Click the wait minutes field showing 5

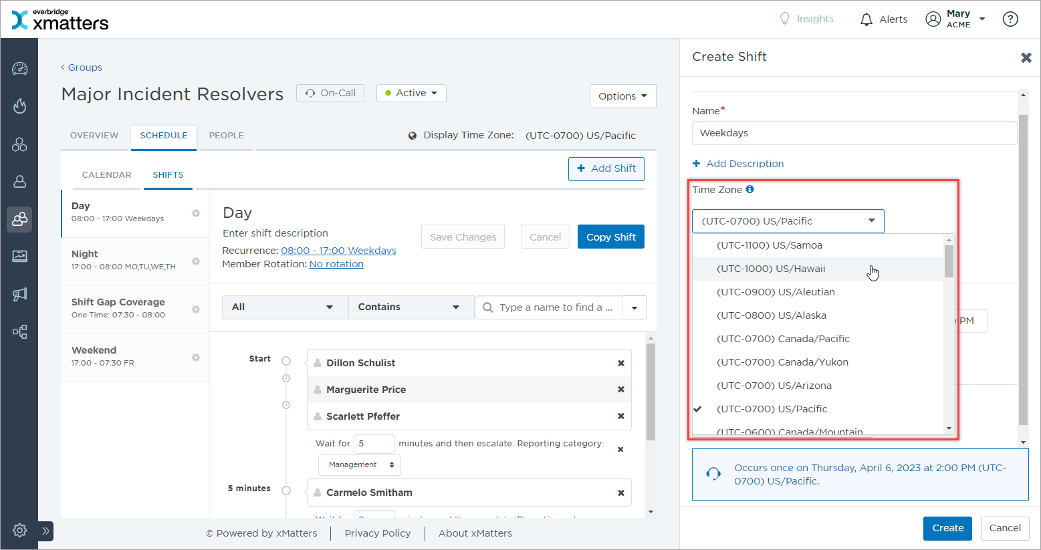pos(374,444)
